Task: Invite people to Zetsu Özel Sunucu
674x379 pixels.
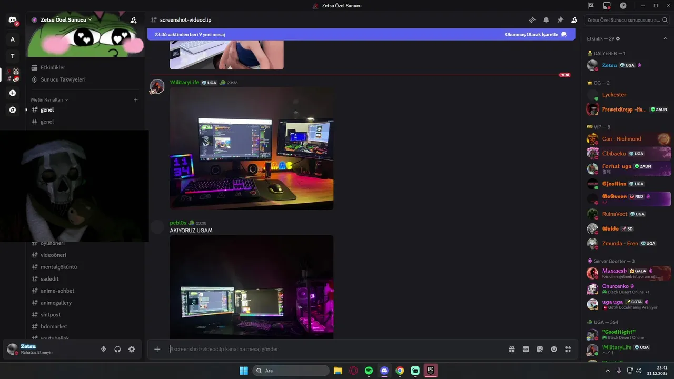Action: [x=133, y=20]
